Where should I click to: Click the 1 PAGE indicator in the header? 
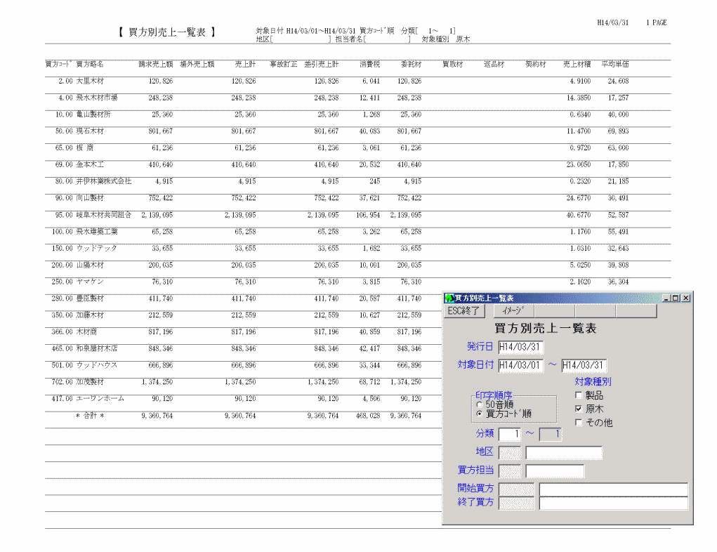[x=656, y=22]
